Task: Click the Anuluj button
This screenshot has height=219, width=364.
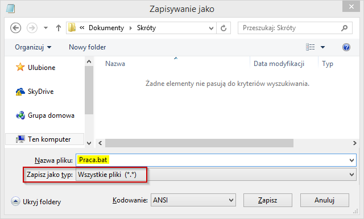Action: 325,200
